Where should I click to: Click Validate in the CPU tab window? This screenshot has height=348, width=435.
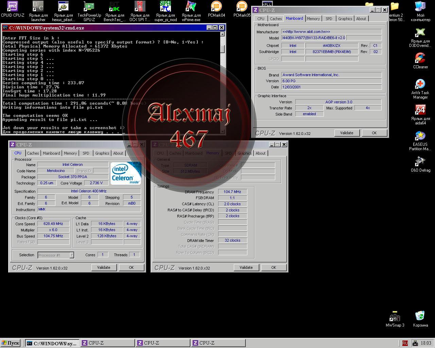104,267
